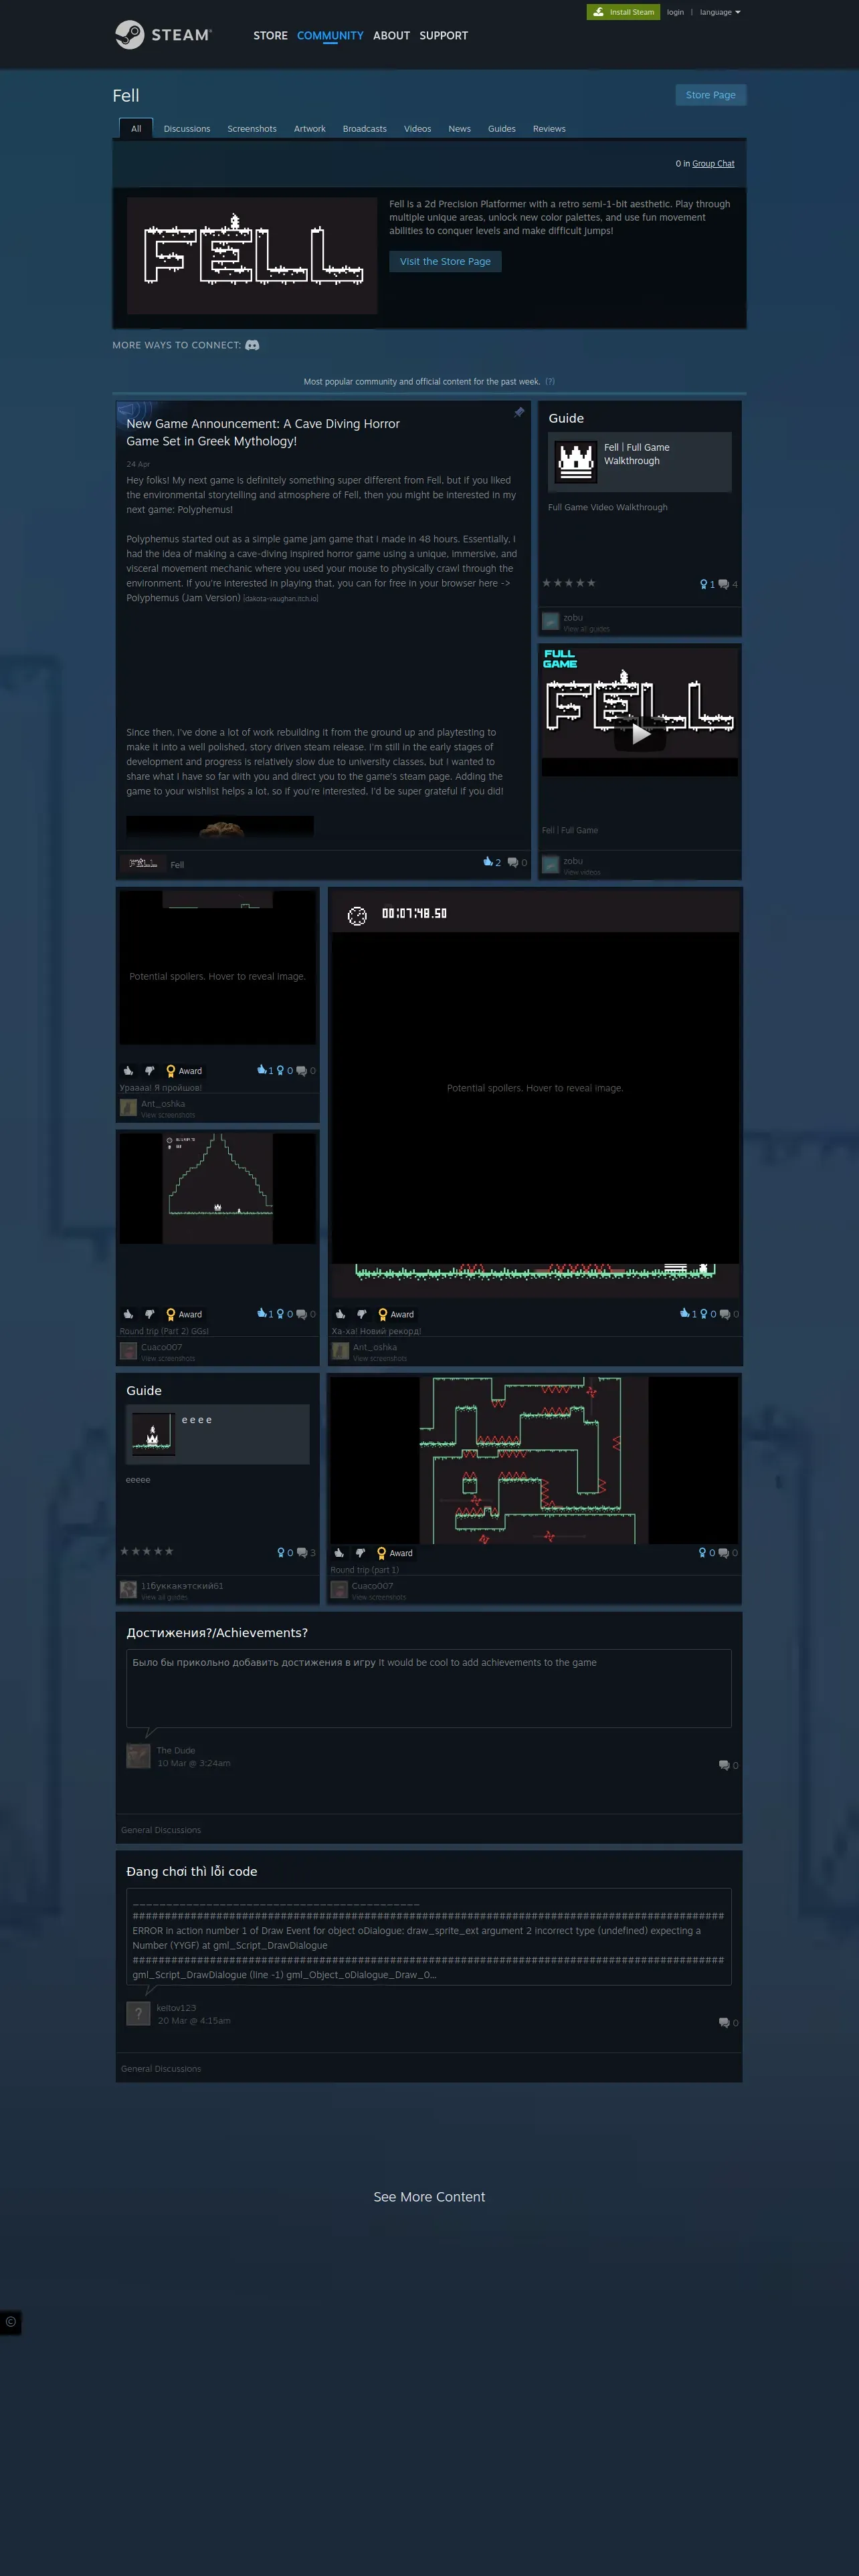Rate down the 'Ха-ха! Новий рекорд!' screenshot

361,1314
